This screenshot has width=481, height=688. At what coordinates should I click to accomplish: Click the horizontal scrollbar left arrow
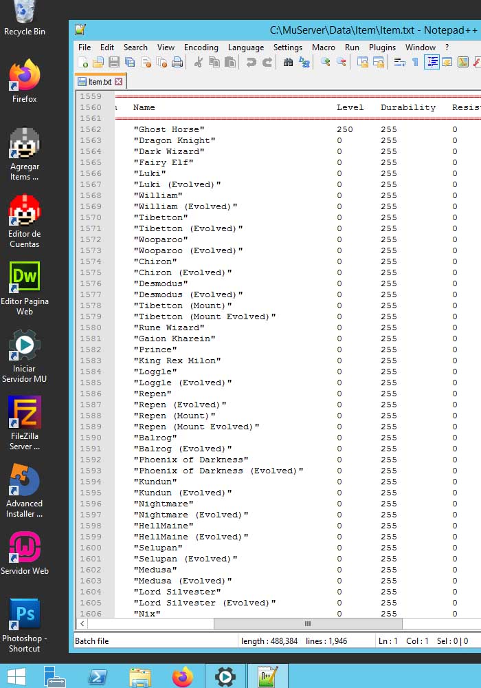click(82, 623)
